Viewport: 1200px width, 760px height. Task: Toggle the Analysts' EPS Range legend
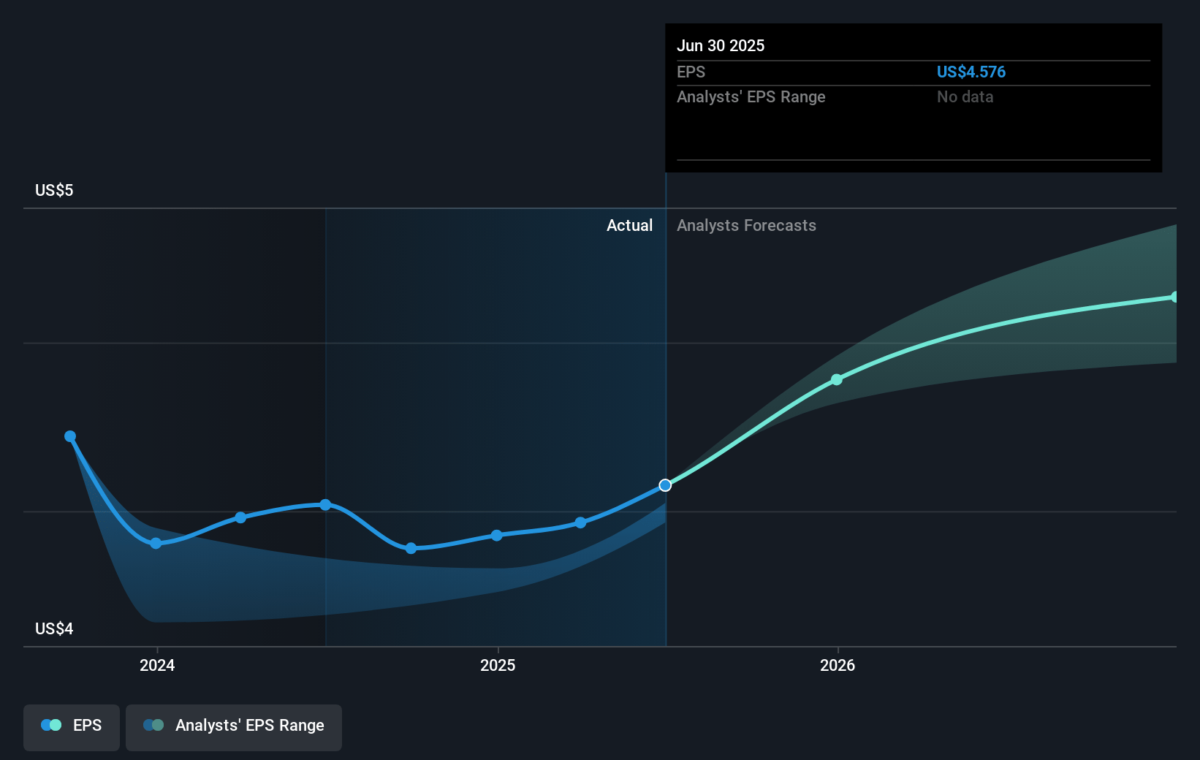point(234,727)
